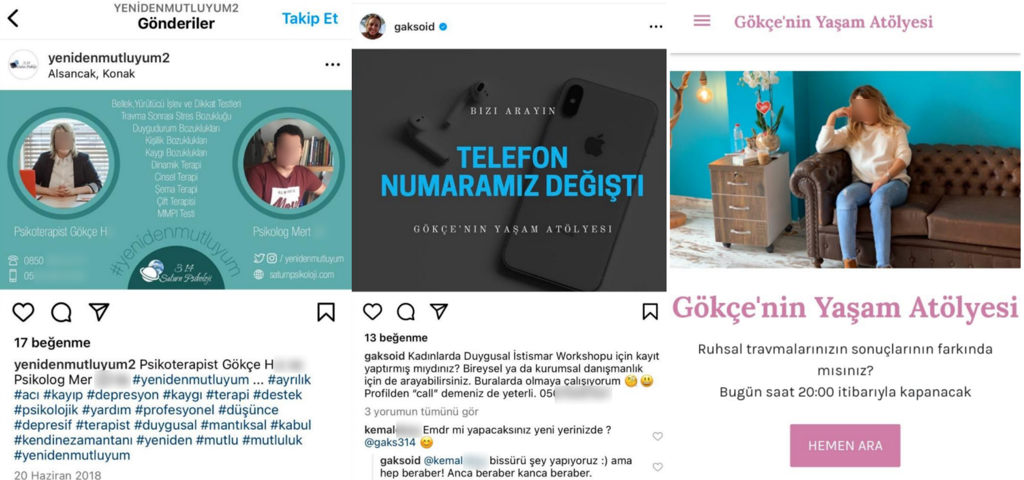Like kemal's comment with small heart

(x=658, y=436)
